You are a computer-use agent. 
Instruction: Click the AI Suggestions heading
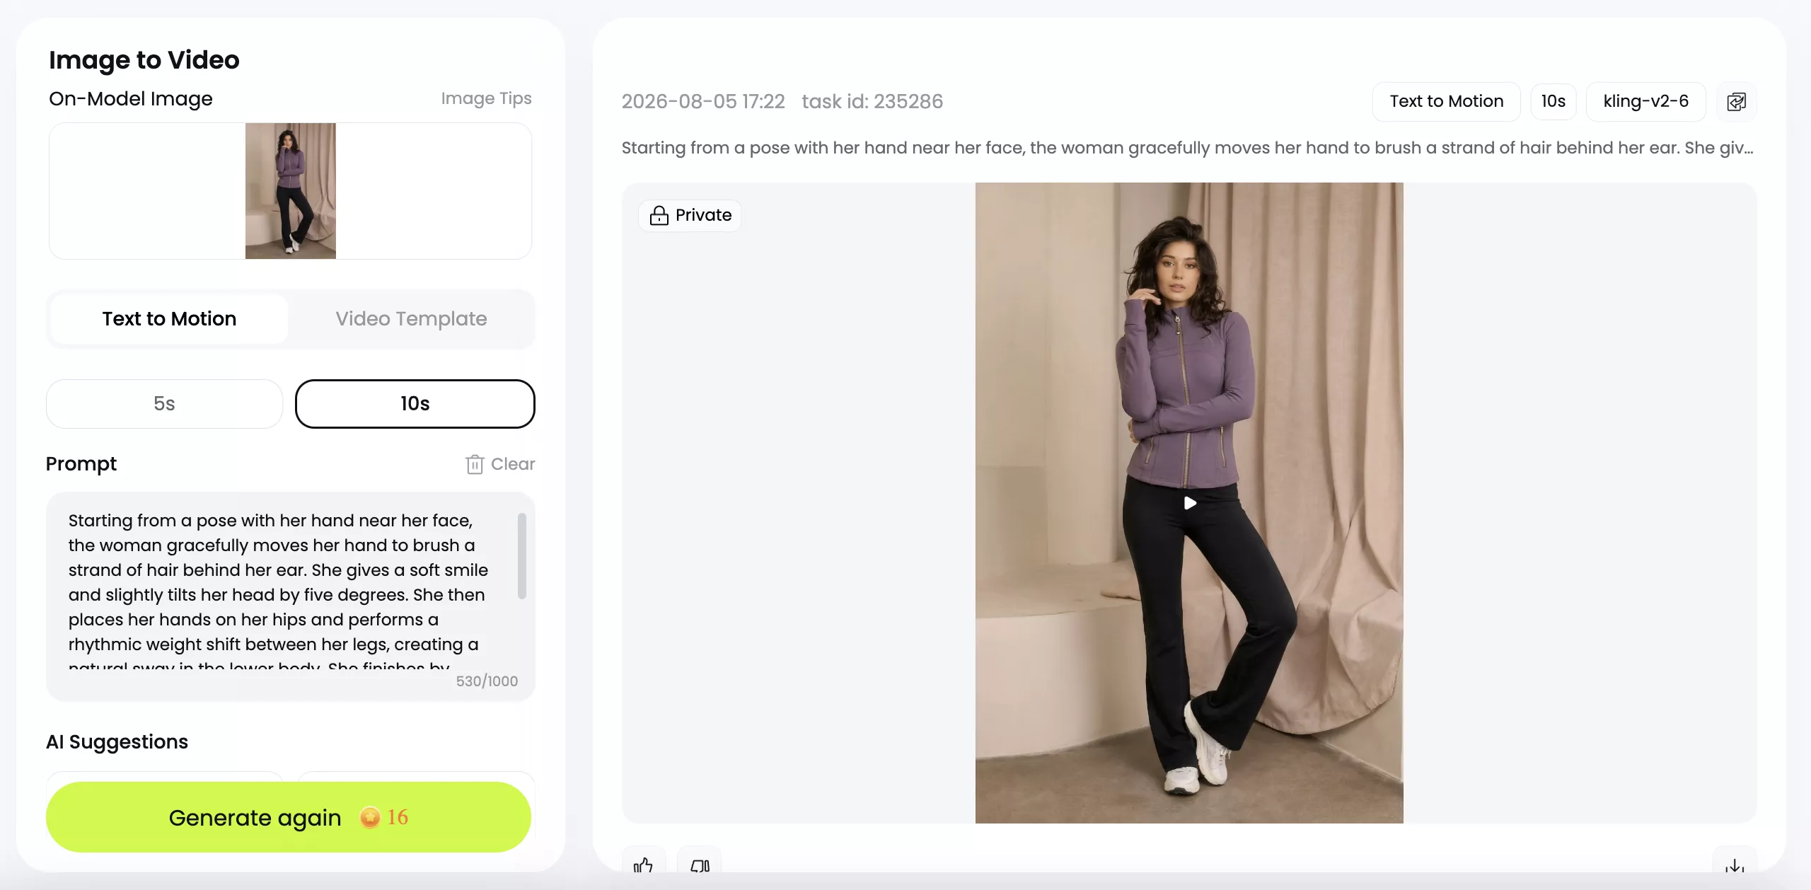117,742
